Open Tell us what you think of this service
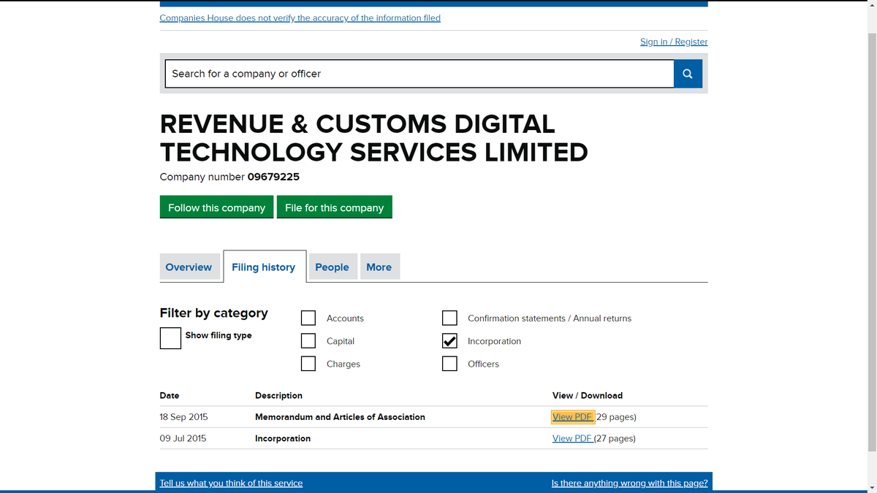The image size is (877, 493). click(x=231, y=483)
